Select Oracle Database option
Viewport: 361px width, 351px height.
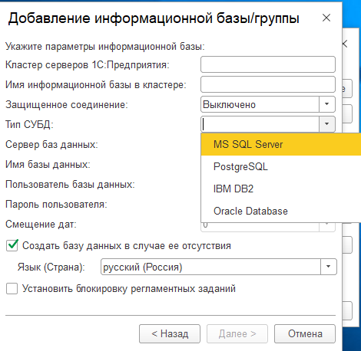point(281,212)
